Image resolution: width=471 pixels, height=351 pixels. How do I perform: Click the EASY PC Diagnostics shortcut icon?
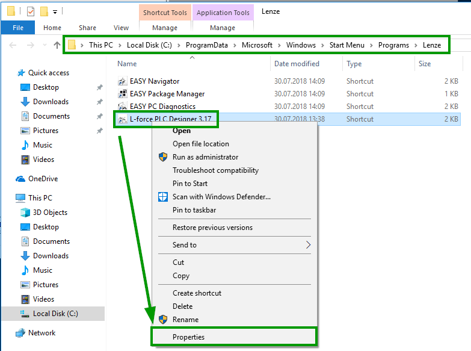123,107
